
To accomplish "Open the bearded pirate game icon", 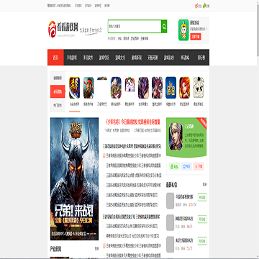I will tap(88, 88).
